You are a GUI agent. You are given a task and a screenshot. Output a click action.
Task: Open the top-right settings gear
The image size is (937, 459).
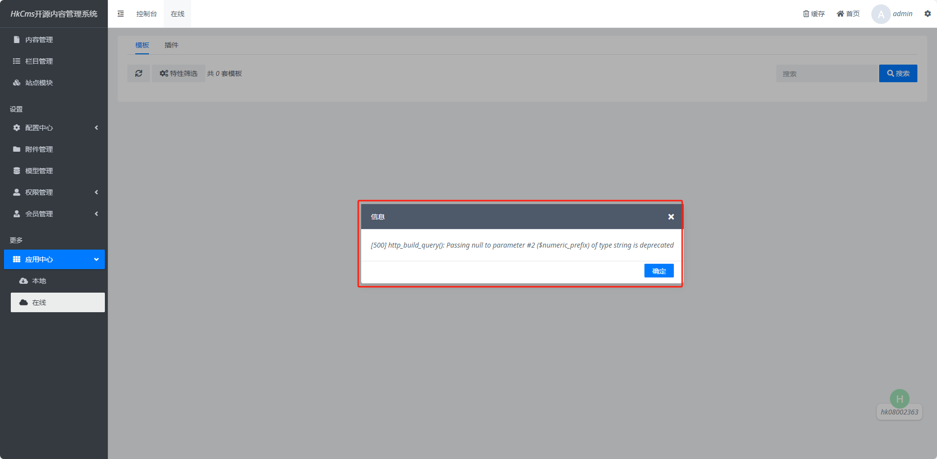point(928,14)
